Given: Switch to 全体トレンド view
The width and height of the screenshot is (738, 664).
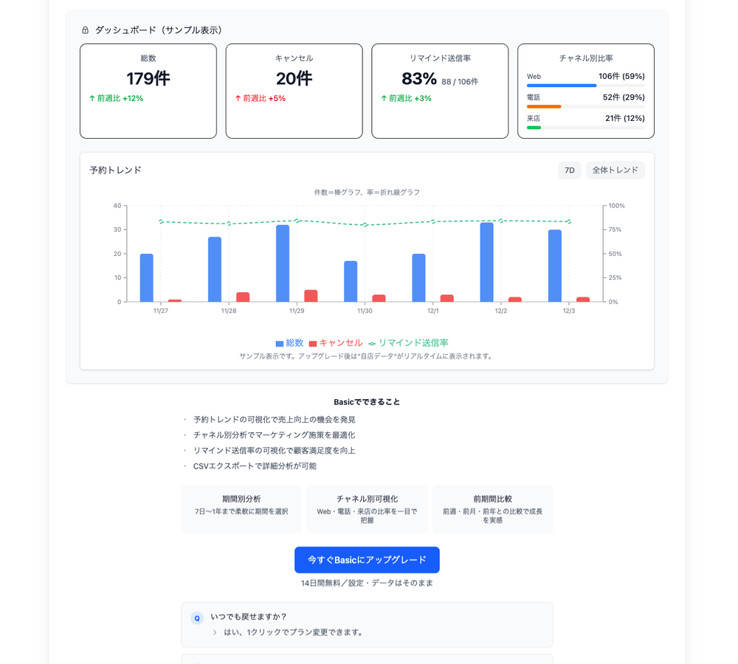Looking at the screenshot, I should [615, 170].
